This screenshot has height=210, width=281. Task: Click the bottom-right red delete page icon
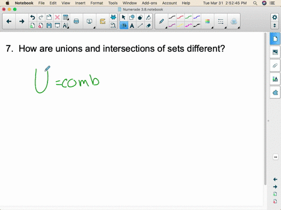[x=275, y=201]
